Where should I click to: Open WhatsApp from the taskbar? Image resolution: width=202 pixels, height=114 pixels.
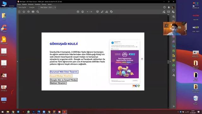28,112
